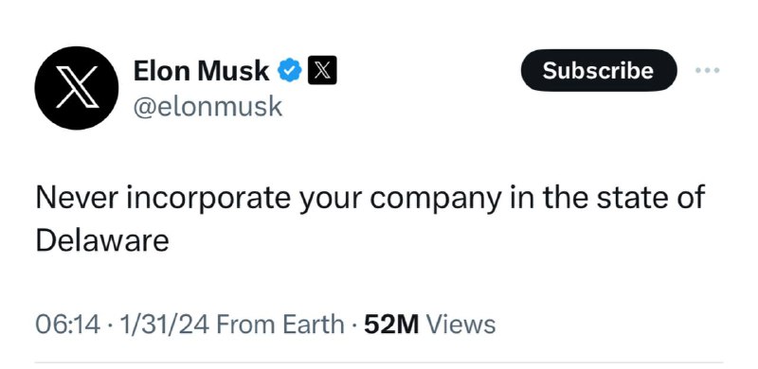Open the round X profile avatar
The width and height of the screenshot is (758, 369).
(77, 88)
